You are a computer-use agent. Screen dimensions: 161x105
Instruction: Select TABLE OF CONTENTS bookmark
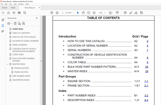click(21, 33)
